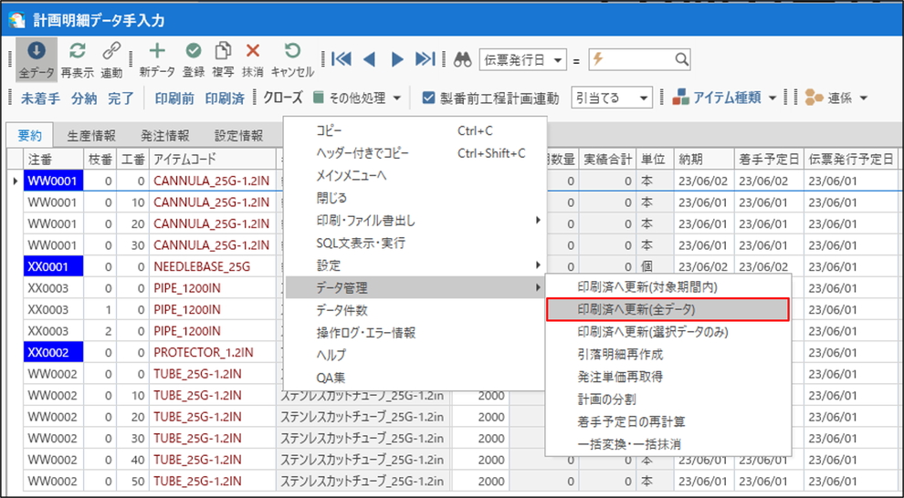Click the 未着手 filter button
Screen dimensions: 904x498
point(40,99)
